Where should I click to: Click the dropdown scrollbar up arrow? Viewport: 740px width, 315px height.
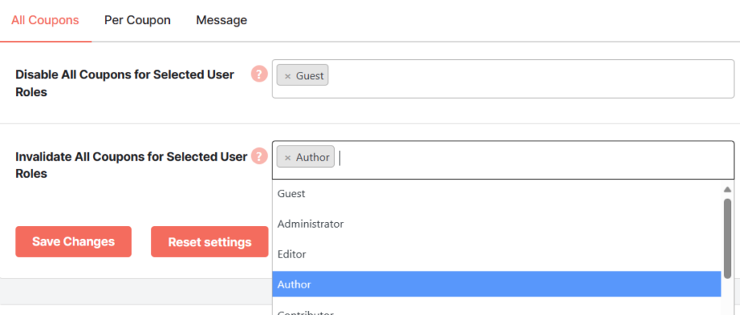tap(727, 190)
